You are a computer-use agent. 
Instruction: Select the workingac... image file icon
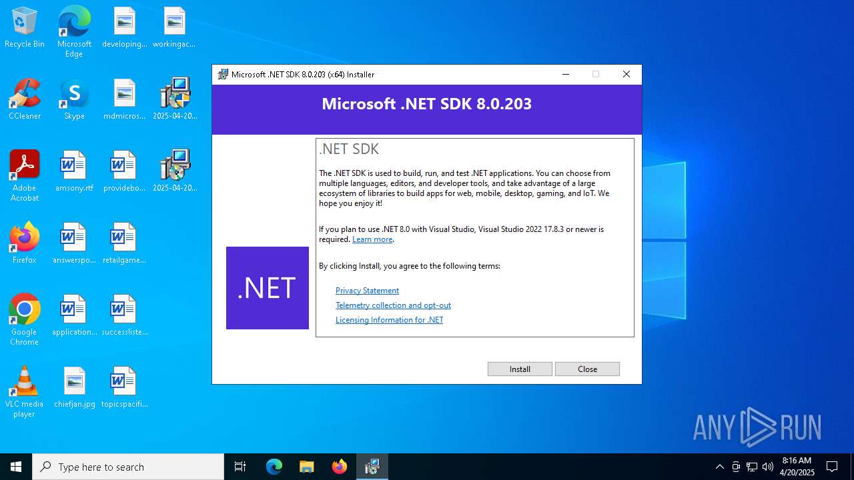[x=174, y=28]
